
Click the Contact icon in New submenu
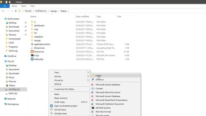pos(93,88)
